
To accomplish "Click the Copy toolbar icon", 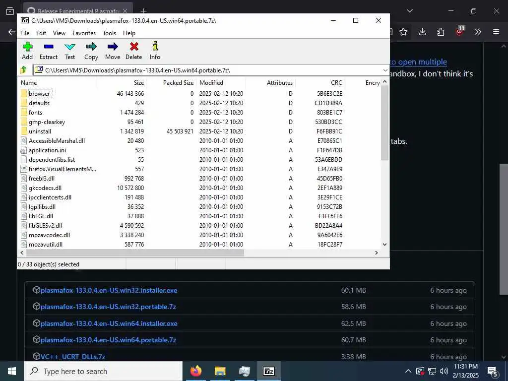I will [91, 47].
